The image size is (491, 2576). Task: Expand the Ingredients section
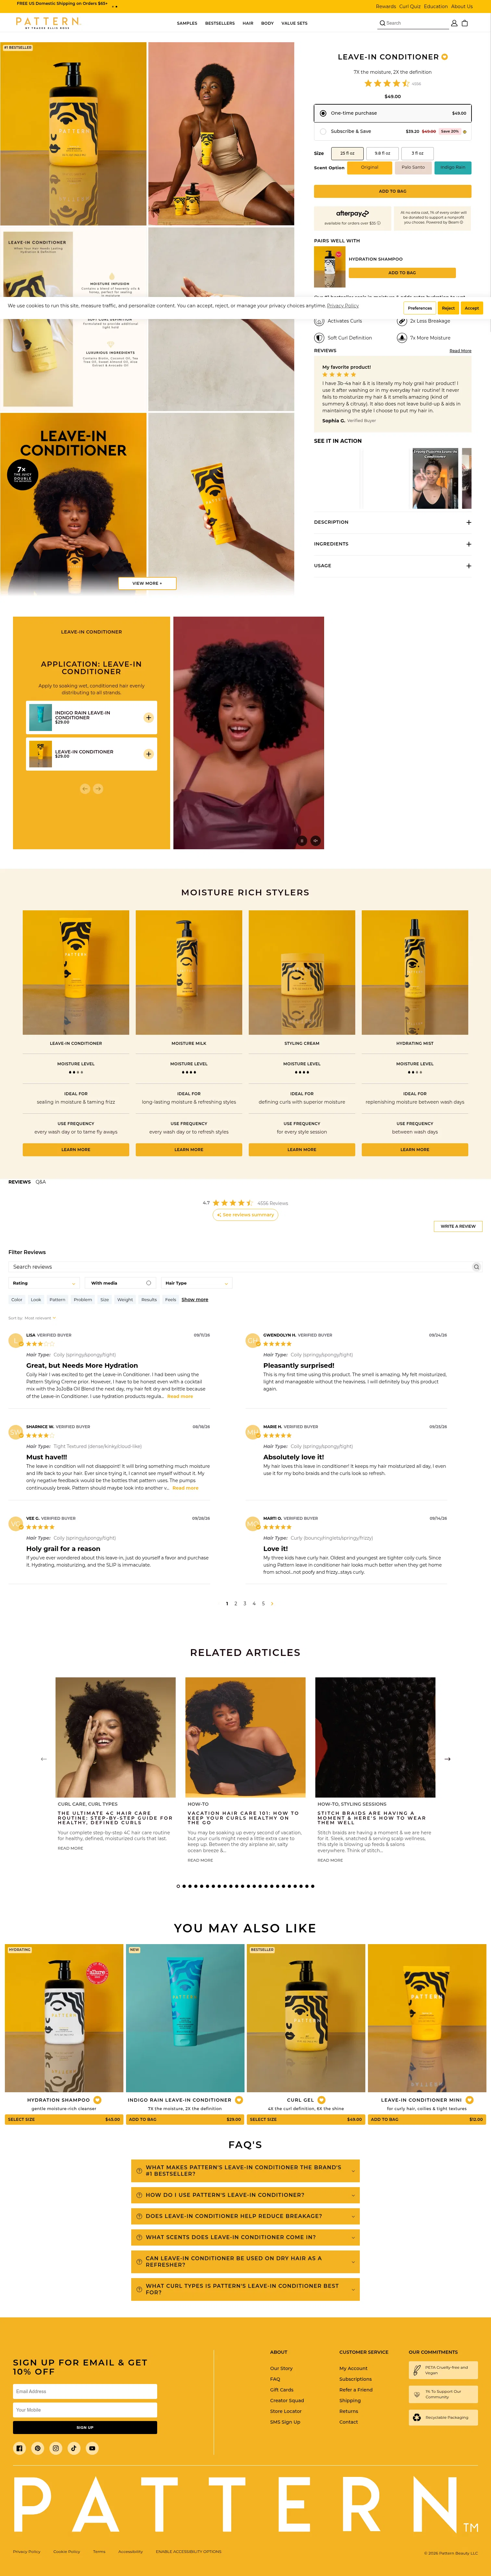(392, 544)
